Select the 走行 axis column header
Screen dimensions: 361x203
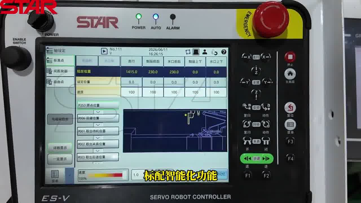click(131, 61)
